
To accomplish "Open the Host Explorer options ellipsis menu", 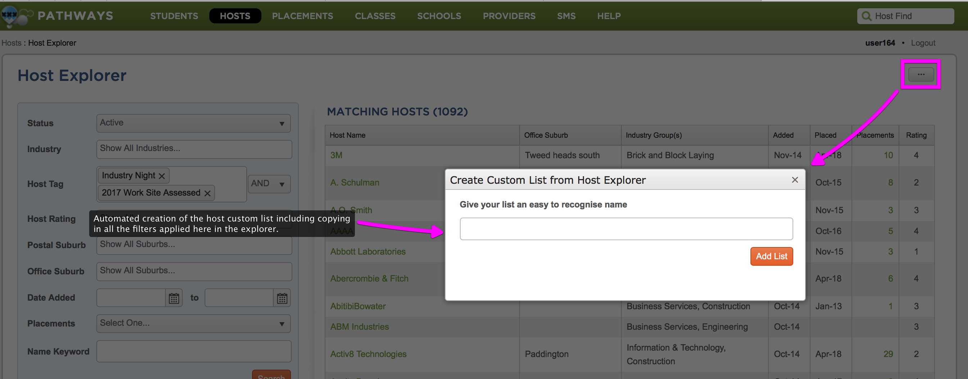I will 921,74.
